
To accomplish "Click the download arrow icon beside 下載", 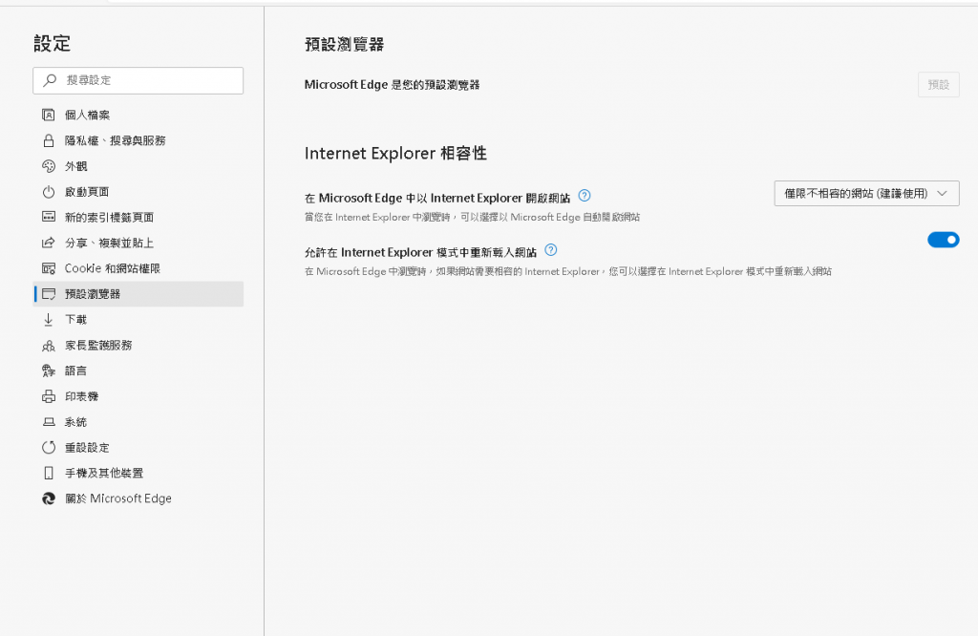I will pyautogui.click(x=48, y=319).
